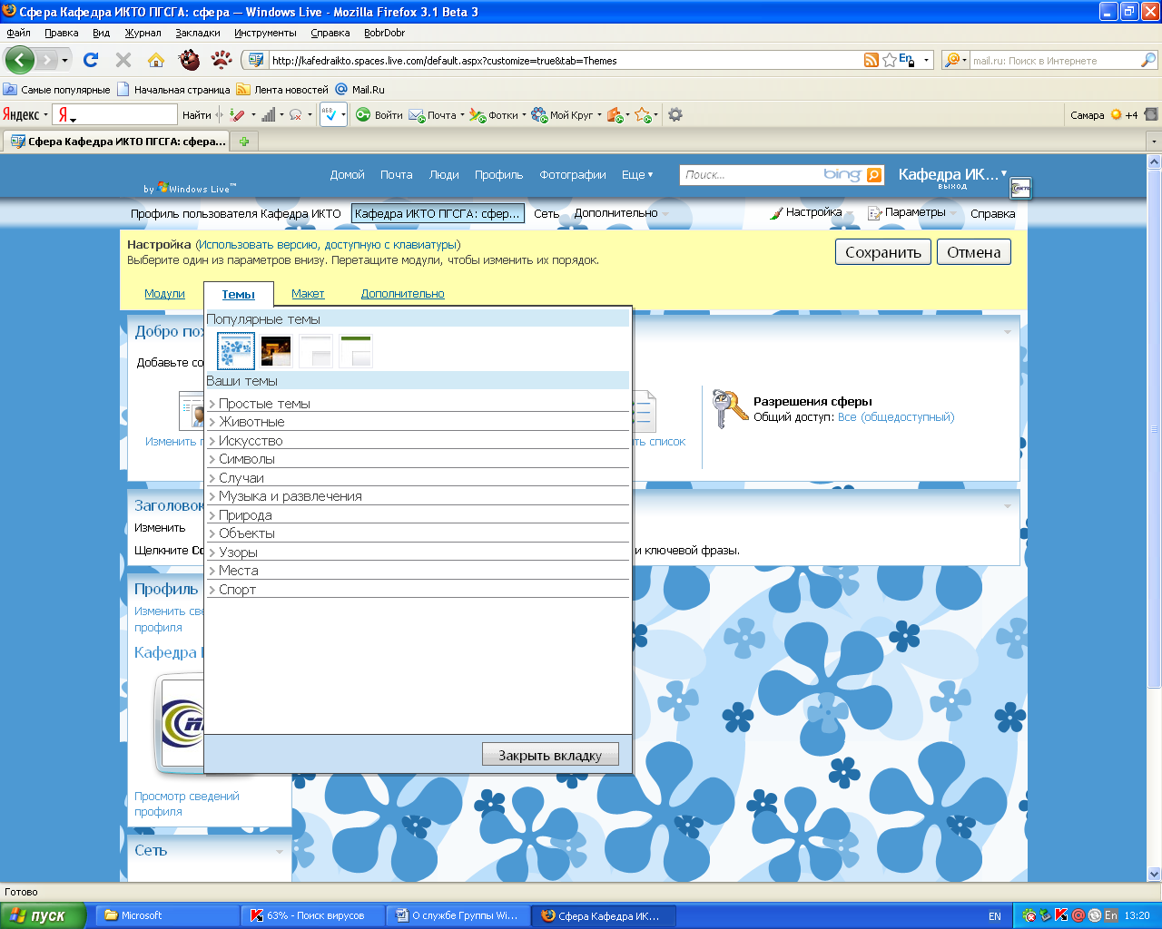Select the green header popular theme
The width and height of the screenshot is (1162, 929).
[356, 350]
